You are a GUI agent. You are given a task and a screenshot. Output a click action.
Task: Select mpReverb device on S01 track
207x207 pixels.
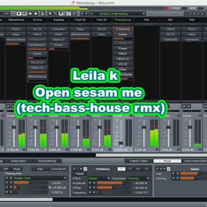pos(171,40)
